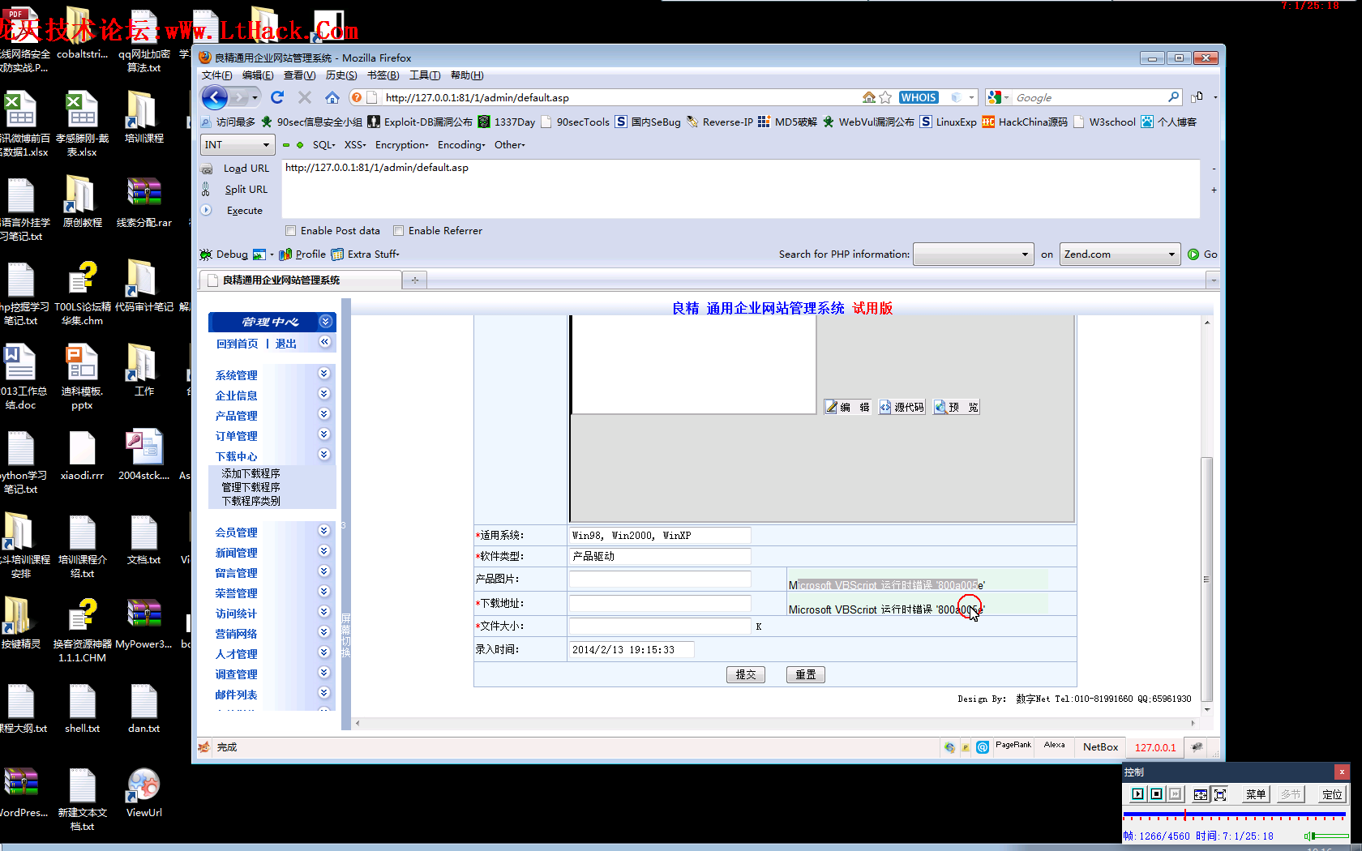Open ViewUrl desktop shortcut
1362x851 pixels.
(143, 793)
